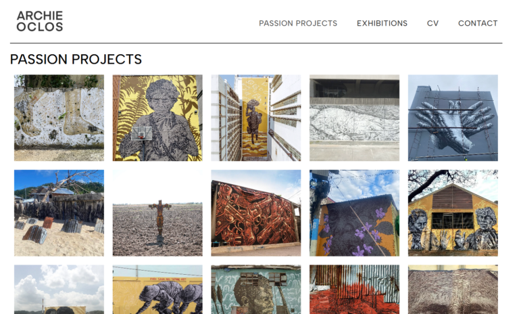Viewport: 519px width, 314px height.
Task: Select the crouching figures yellow wall mural
Action: pyautogui.click(x=157, y=290)
